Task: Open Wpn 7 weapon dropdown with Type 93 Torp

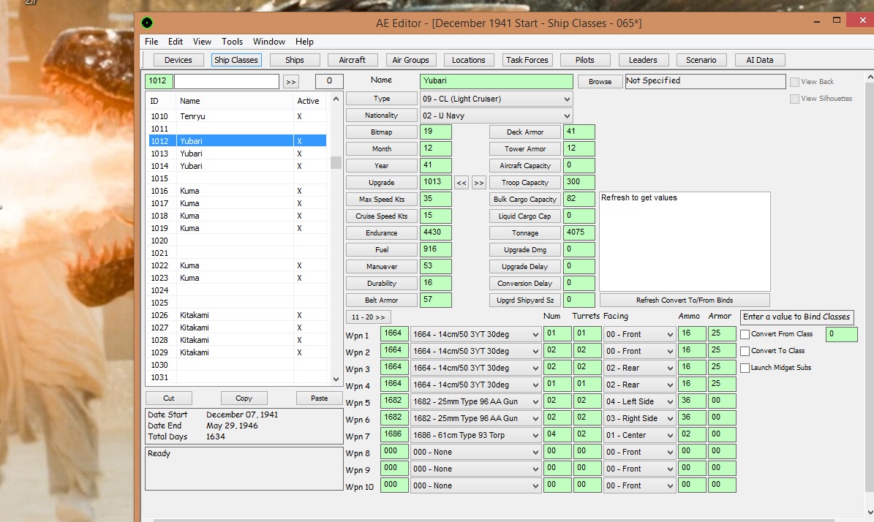Action: tap(475, 436)
